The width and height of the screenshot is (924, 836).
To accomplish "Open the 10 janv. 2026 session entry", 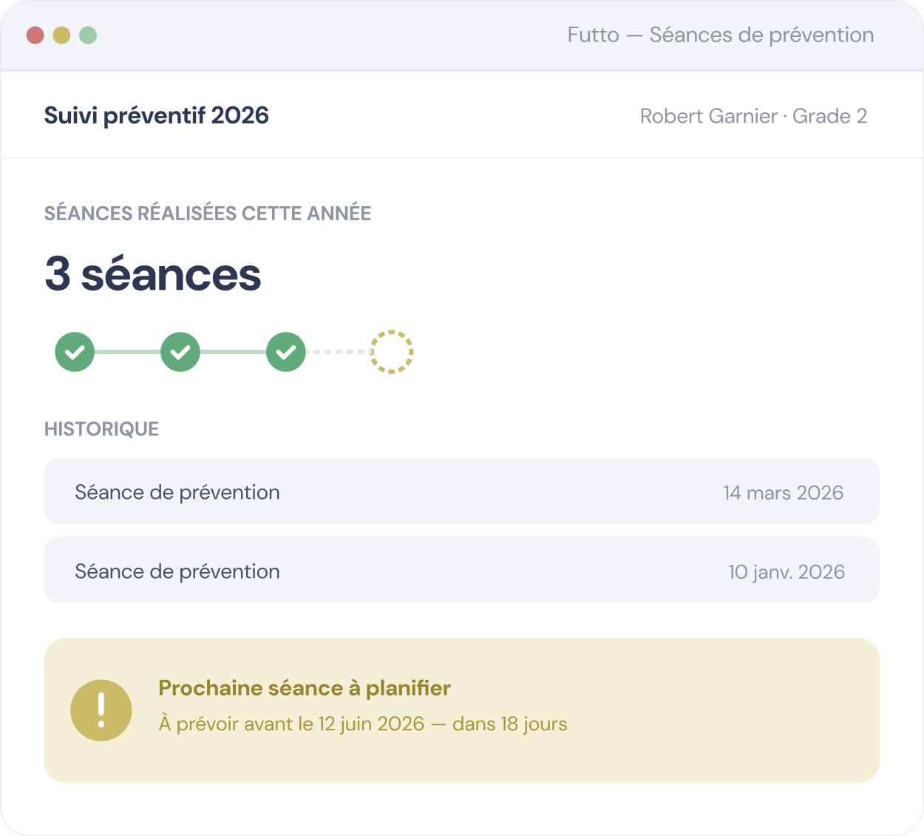I will tap(462, 570).
